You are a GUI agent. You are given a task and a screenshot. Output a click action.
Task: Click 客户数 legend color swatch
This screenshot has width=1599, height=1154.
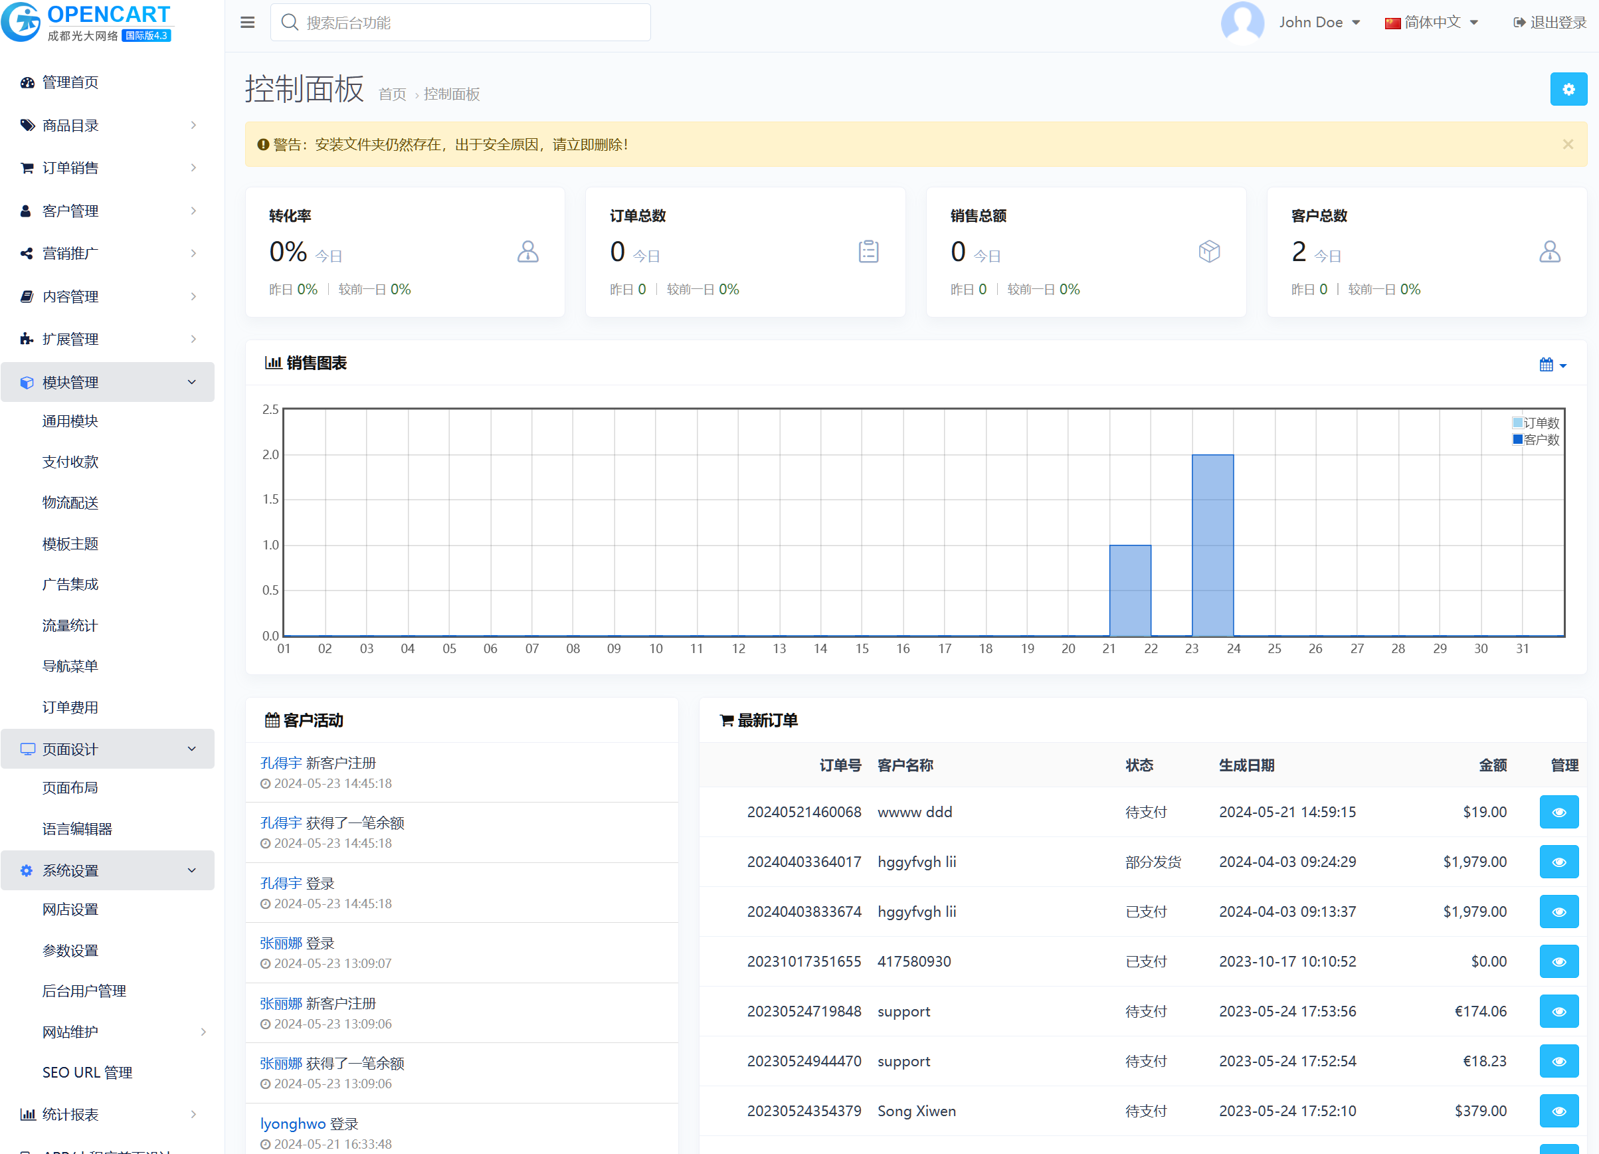point(1517,440)
